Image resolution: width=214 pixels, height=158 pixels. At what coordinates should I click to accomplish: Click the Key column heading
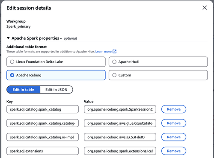click(9, 102)
